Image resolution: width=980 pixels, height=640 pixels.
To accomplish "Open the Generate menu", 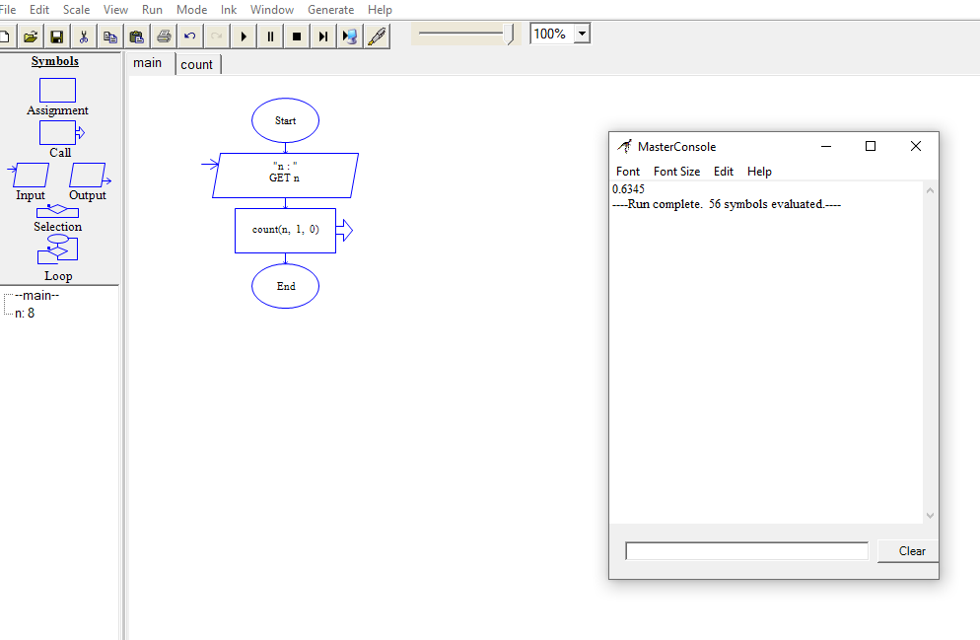I will (x=330, y=9).
